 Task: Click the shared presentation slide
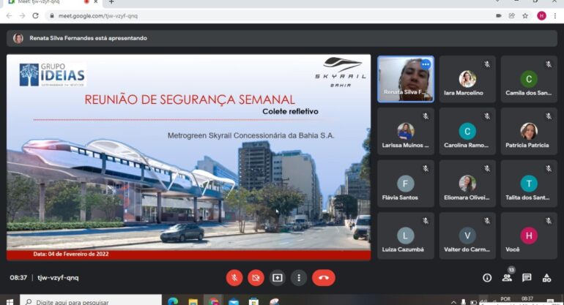pos(189,157)
